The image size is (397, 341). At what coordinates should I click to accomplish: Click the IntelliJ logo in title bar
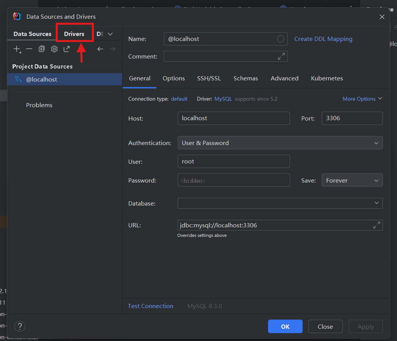coord(17,16)
